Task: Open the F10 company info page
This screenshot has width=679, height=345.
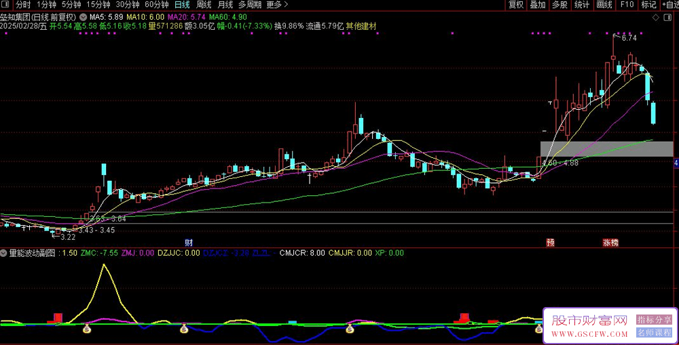Action: pos(627,5)
